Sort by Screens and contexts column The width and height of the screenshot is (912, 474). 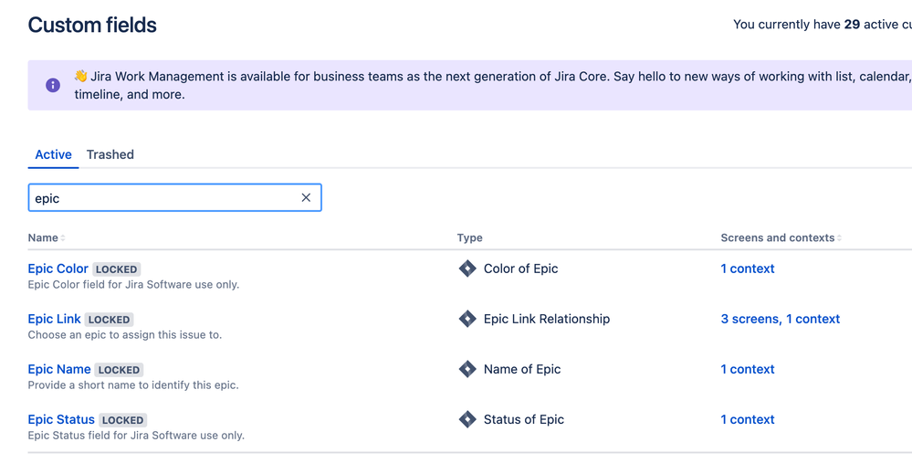(x=781, y=237)
